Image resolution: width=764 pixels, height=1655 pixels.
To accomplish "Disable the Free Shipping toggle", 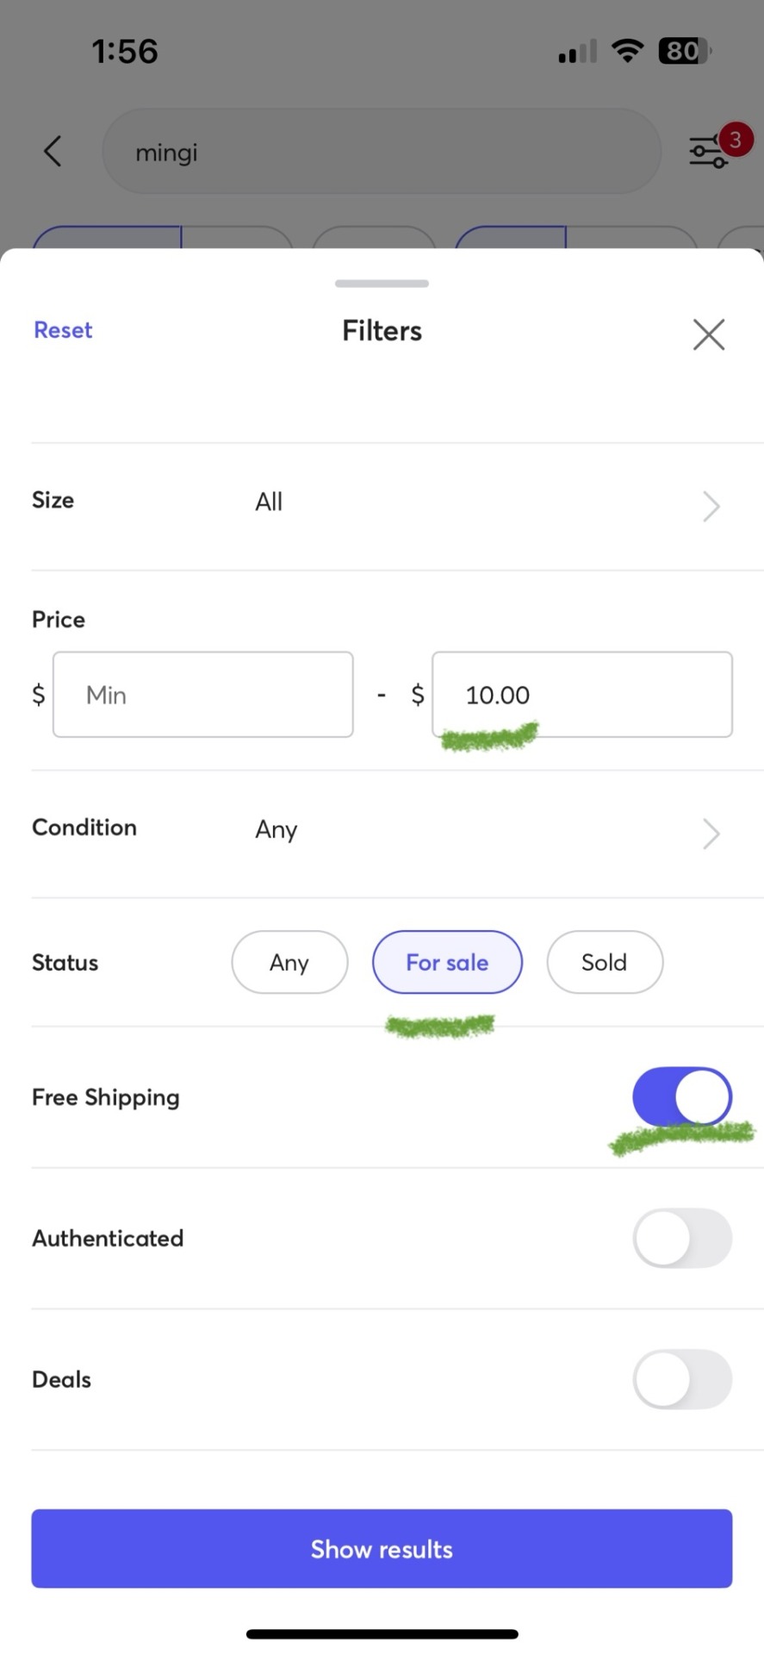I will coord(682,1096).
